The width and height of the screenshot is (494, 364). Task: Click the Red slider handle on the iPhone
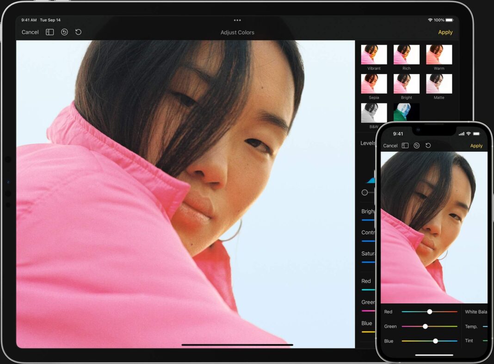[x=429, y=312]
